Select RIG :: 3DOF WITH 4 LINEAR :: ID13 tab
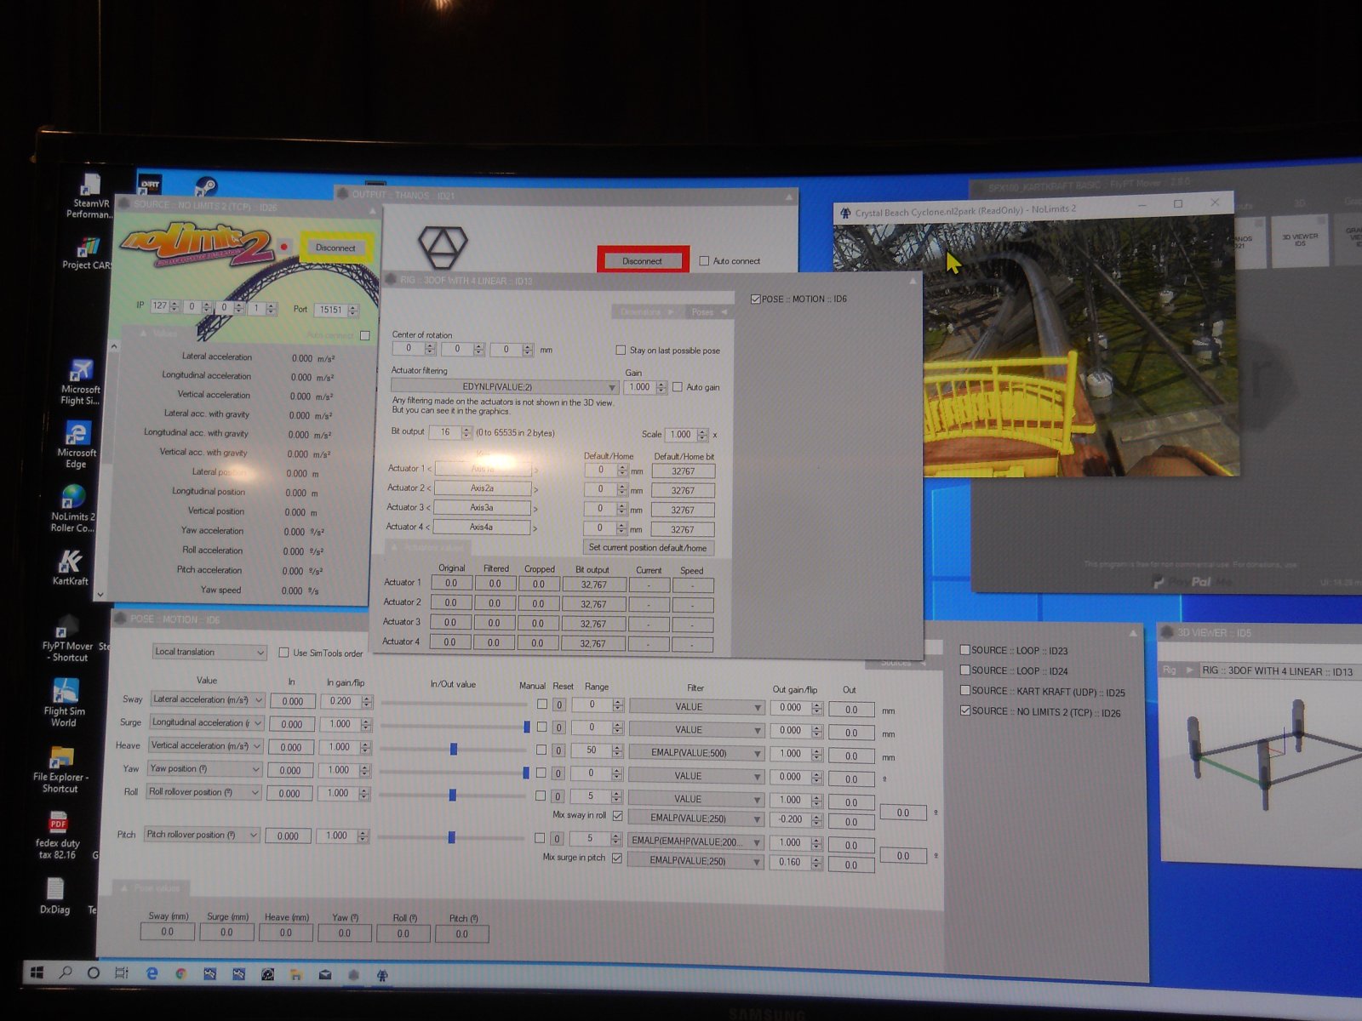This screenshot has height=1021, width=1362. click(x=1276, y=671)
